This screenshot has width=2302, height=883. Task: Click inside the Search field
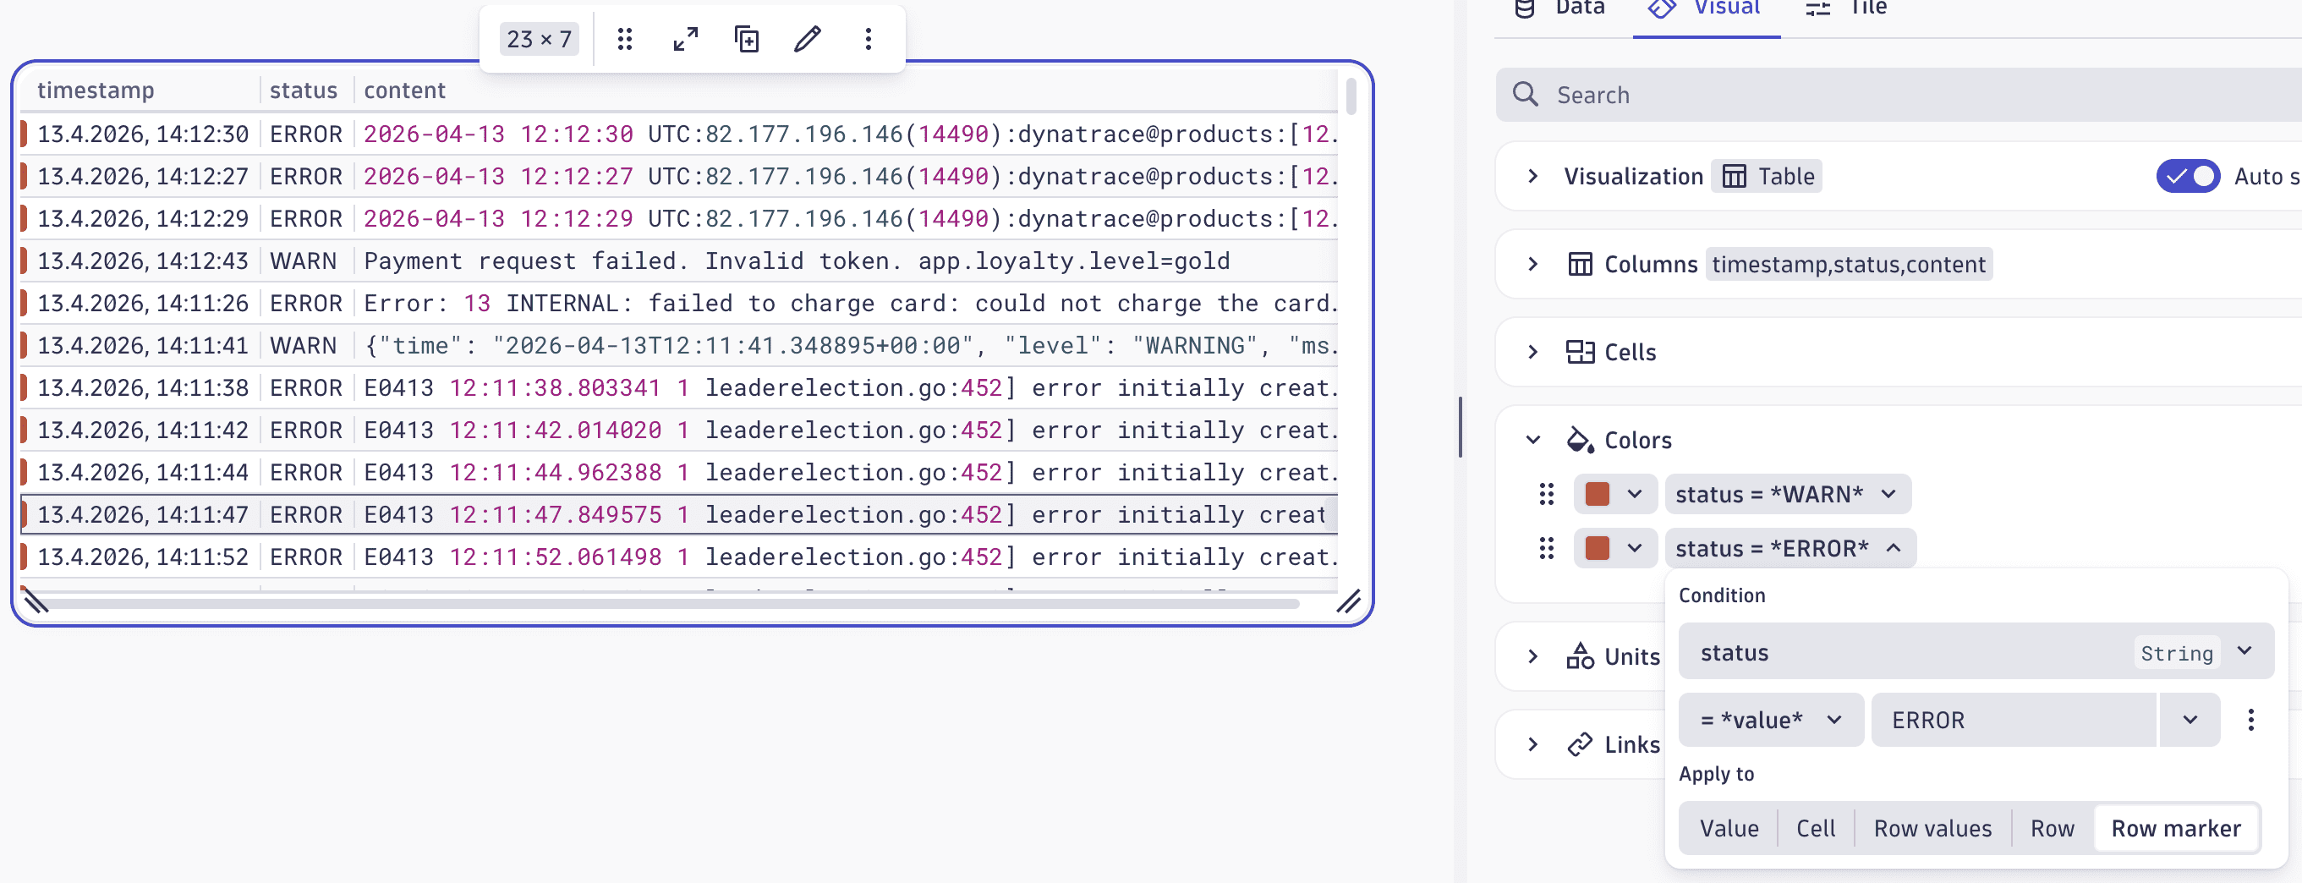coord(1787,94)
